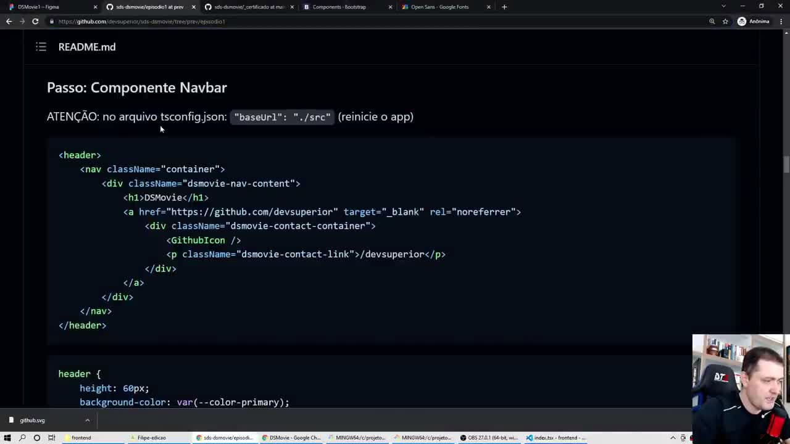Screen dimensions: 790x444
Task: Open Task View on taskbar
Action: pyautogui.click(x=52, y=438)
